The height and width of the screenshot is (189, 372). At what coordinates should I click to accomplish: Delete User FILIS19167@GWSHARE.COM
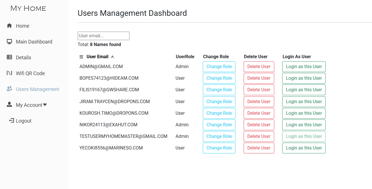pos(259,90)
